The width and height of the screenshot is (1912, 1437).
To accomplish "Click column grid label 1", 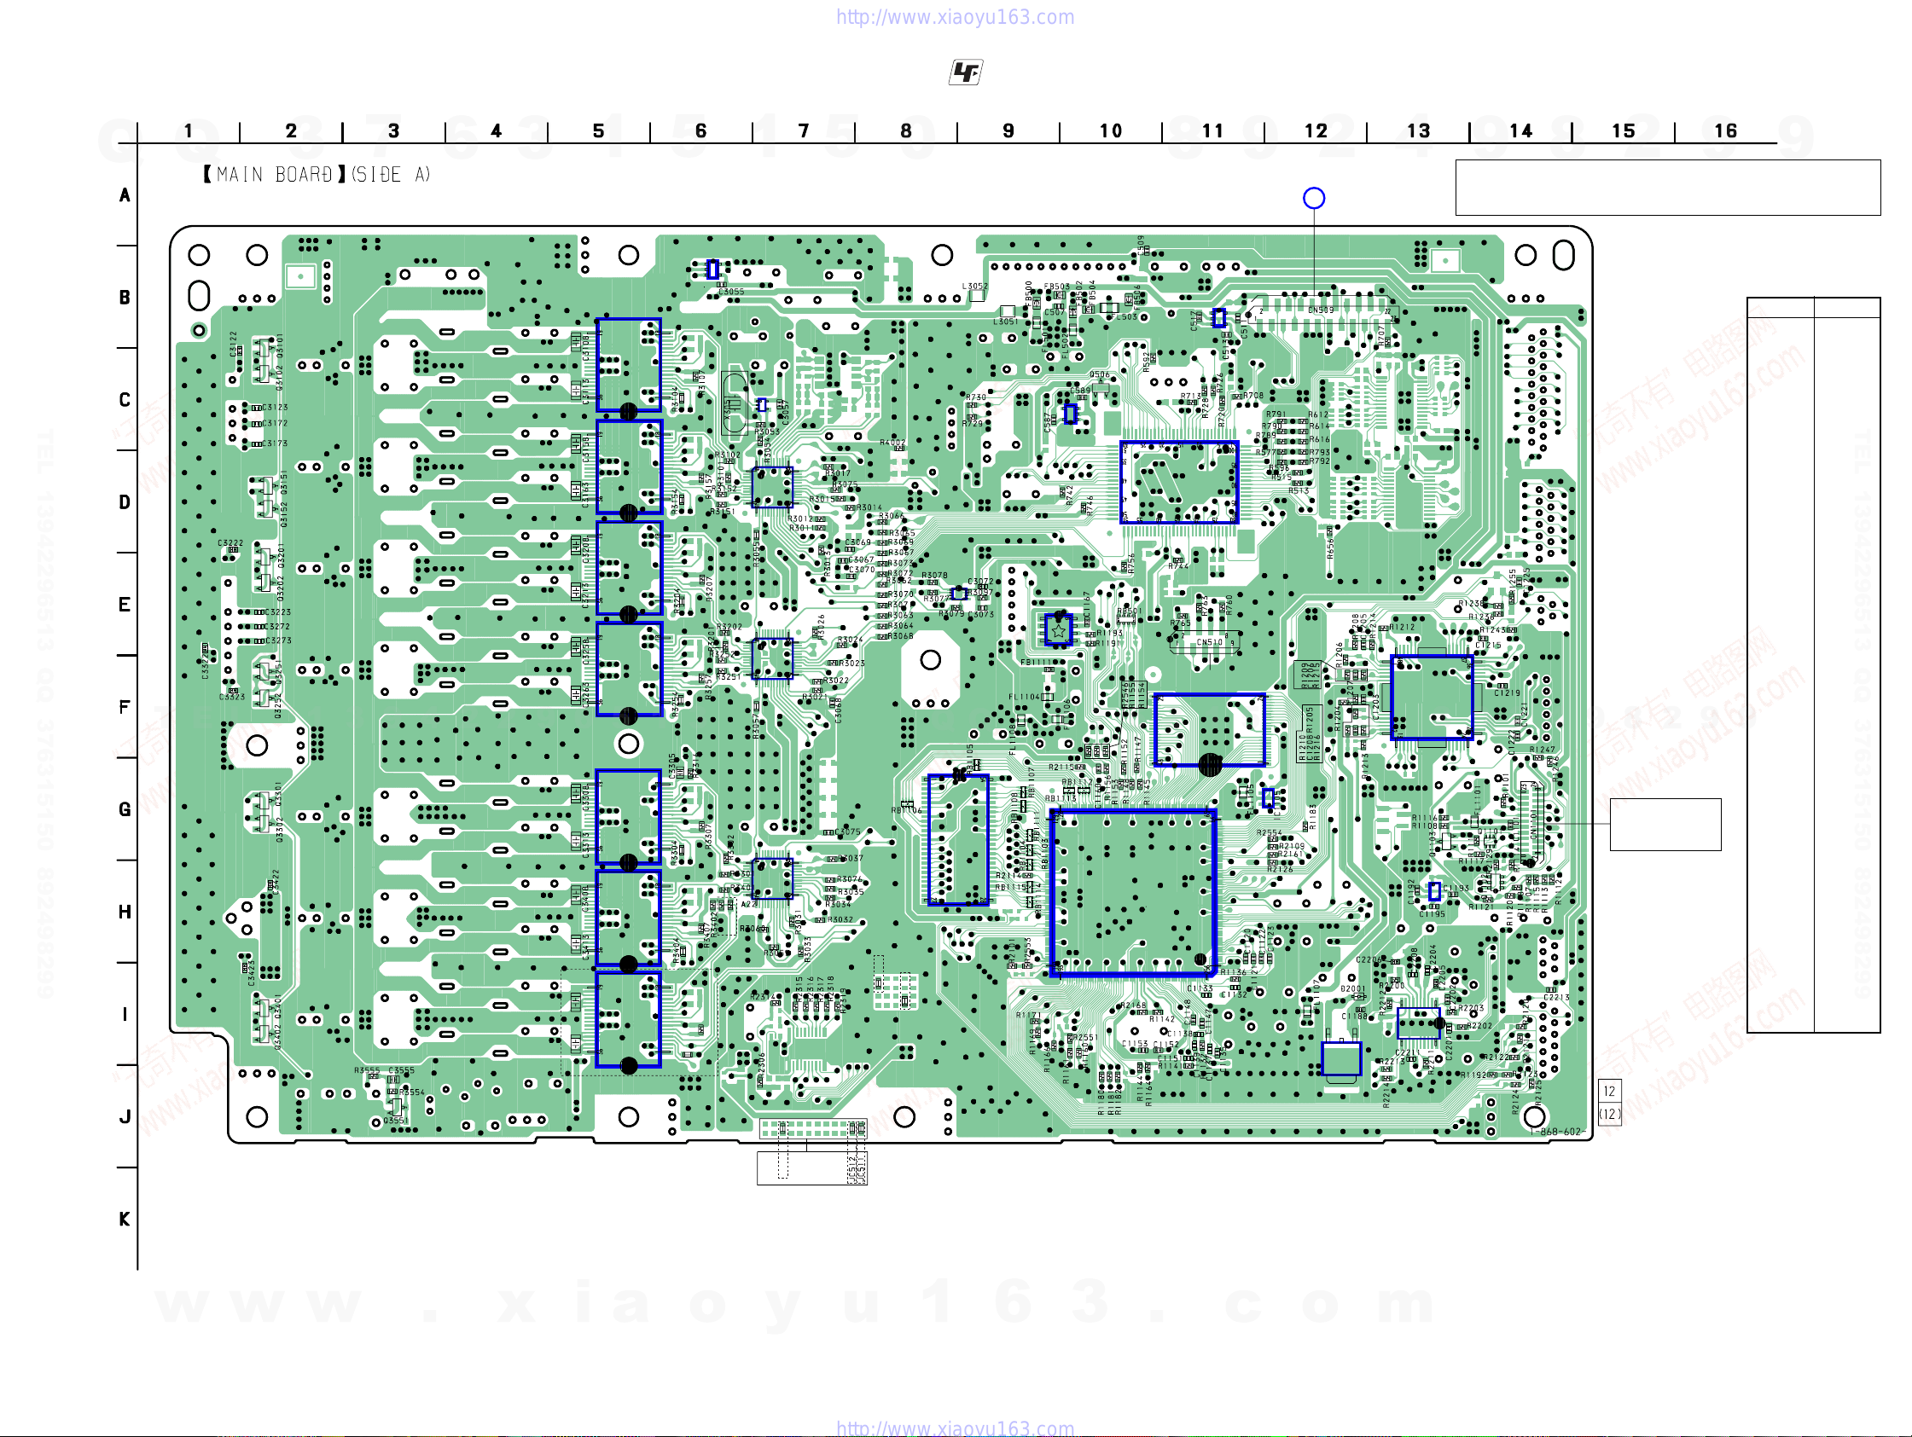I will tap(189, 130).
